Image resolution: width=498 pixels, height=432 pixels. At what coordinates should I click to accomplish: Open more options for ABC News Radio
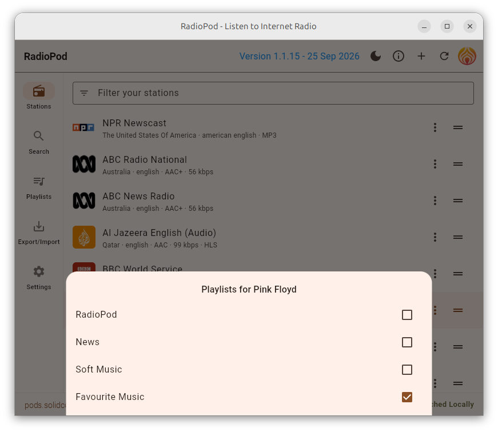435,201
